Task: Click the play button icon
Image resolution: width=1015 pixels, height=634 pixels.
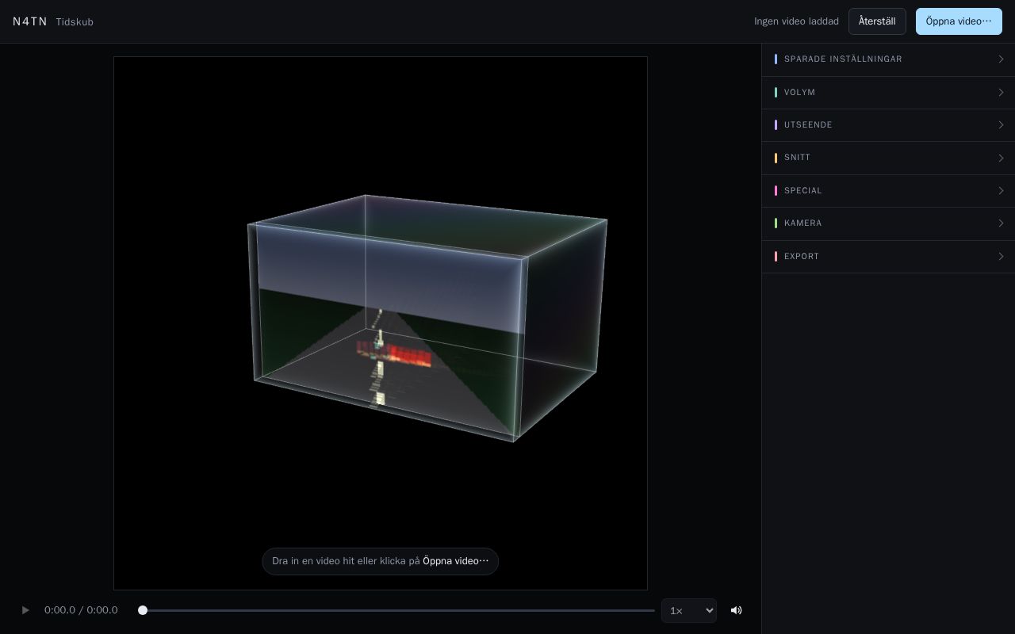Action: pos(25,610)
